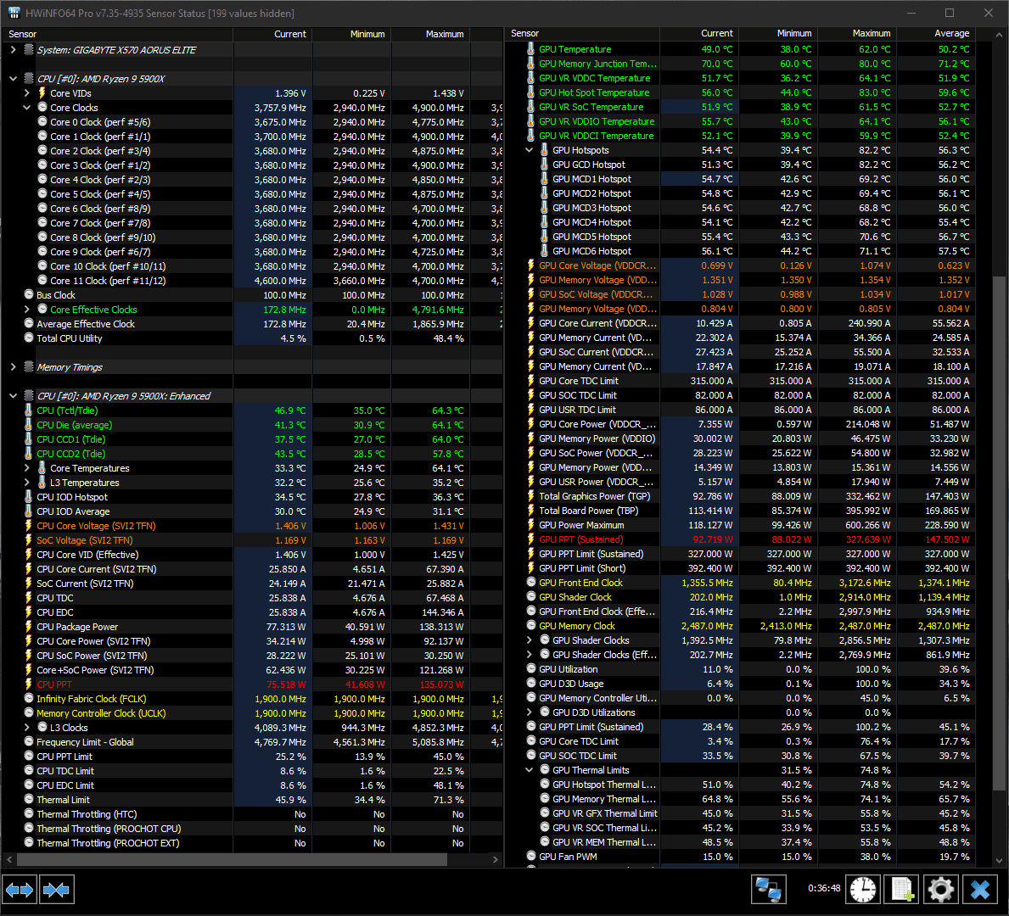Click the chip icon beside Memory Timings
Screen dimensions: 1009x916
click(x=29, y=366)
